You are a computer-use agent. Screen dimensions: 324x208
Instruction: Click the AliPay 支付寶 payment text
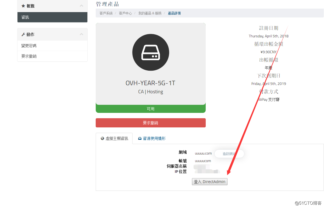pos(269,99)
